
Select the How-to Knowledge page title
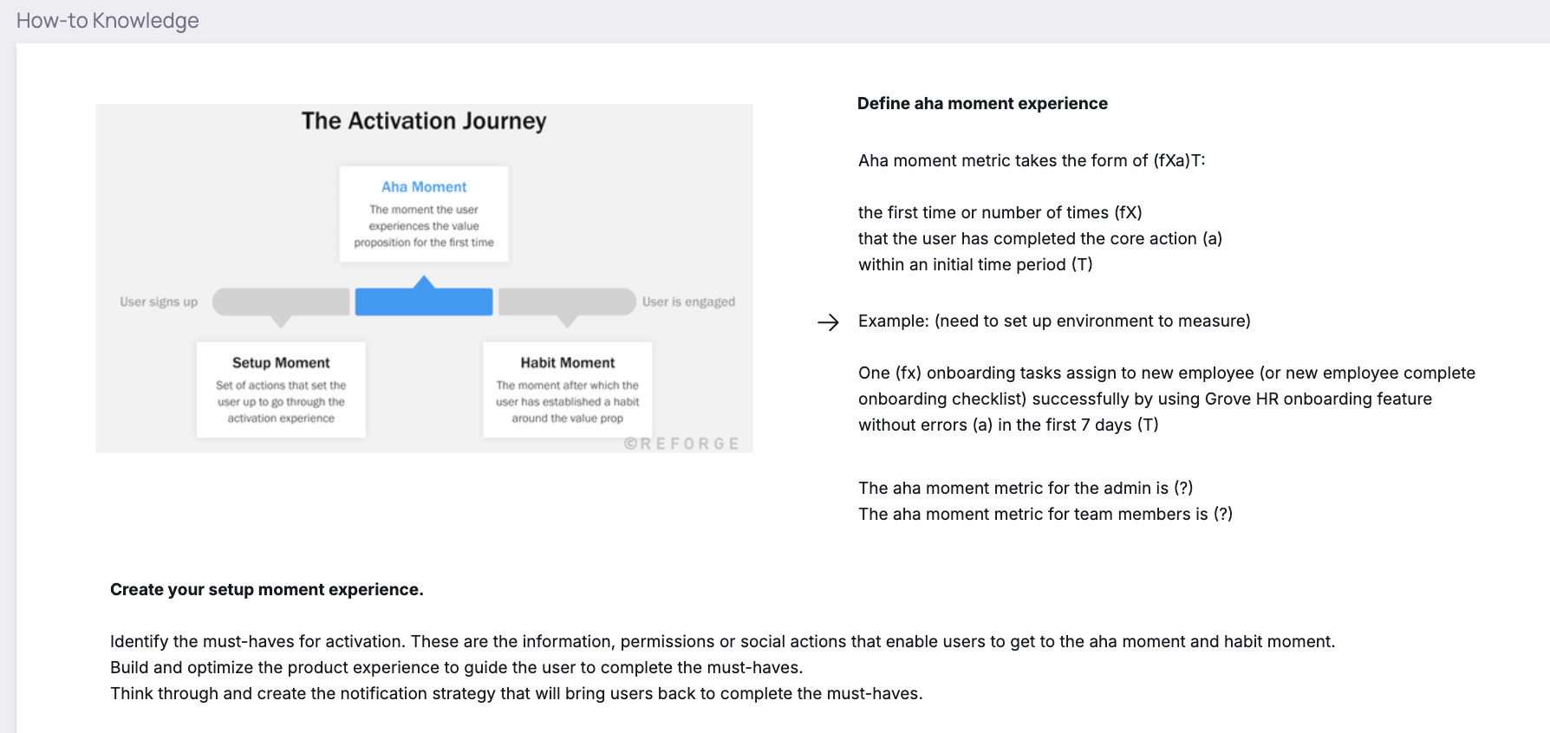tap(107, 20)
